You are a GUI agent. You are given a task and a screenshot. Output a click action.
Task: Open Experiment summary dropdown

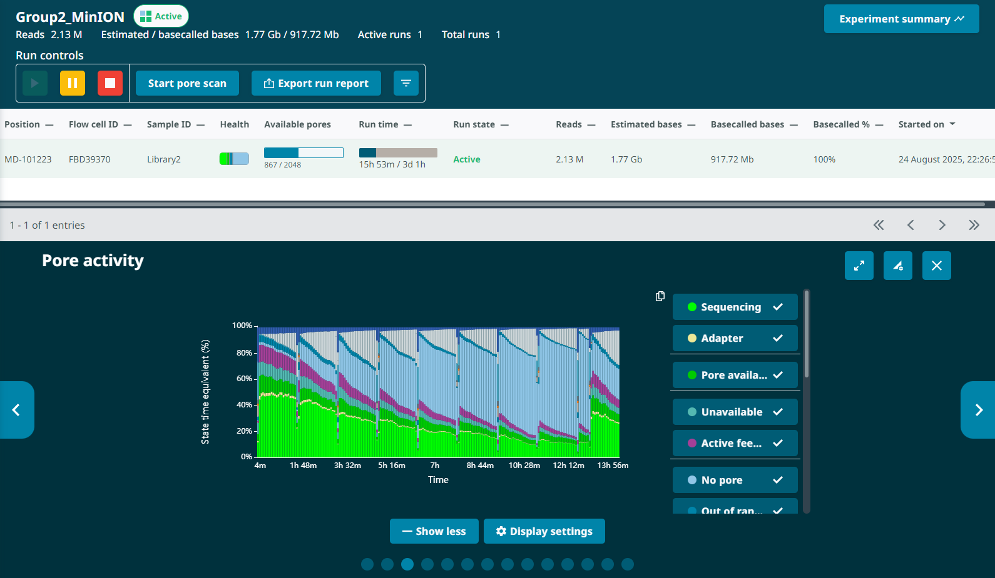(901, 19)
